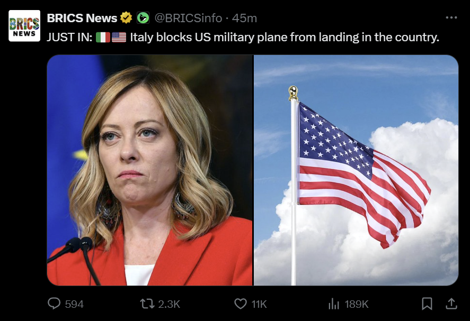Click the 2.3K reposts count
This screenshot has height=321, width=470.
point(169,304)
